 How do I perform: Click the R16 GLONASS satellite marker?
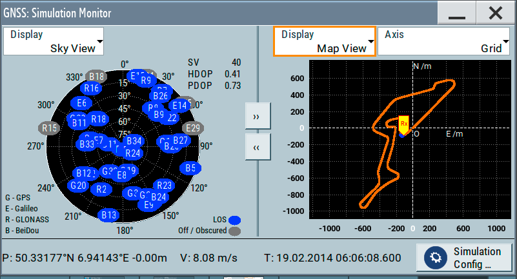pyautogui.click(x=92, y=88)
